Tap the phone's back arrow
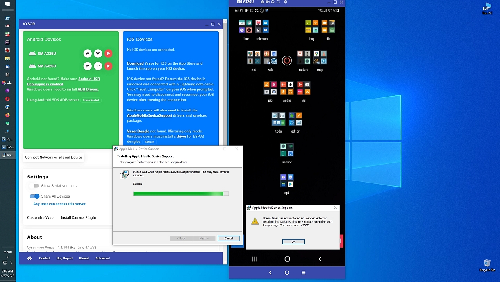Screen dimensions: 500x282 320,259
